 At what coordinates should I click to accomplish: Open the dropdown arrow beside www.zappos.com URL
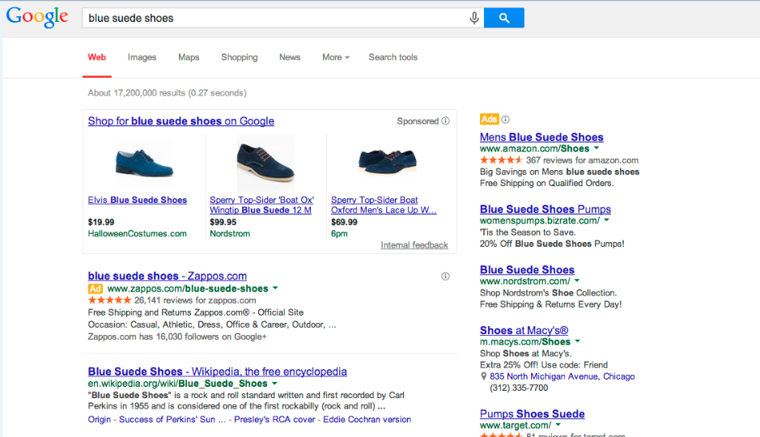tap(275, 288)
